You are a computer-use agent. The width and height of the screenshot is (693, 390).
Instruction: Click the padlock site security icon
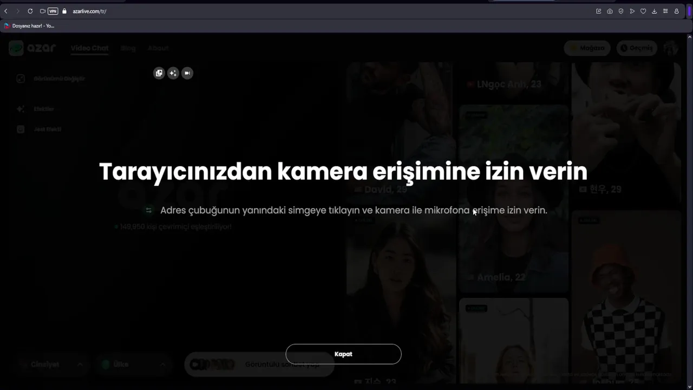pyautogui.click(x=64, y=11)
